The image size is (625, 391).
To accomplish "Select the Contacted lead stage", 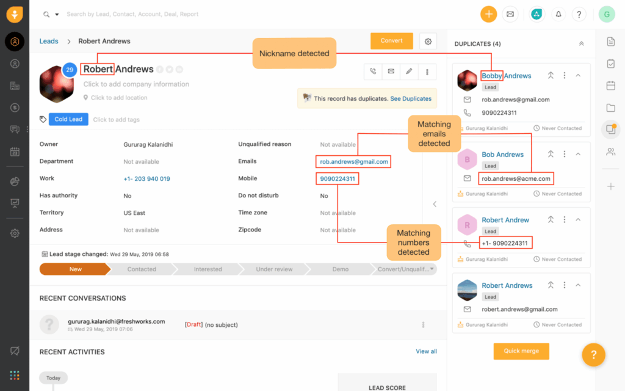I will click(142, 269).
